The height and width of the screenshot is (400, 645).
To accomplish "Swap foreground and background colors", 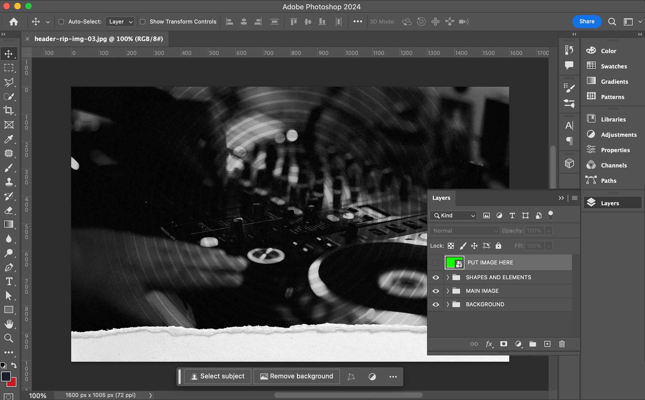I will pos(13,365).
